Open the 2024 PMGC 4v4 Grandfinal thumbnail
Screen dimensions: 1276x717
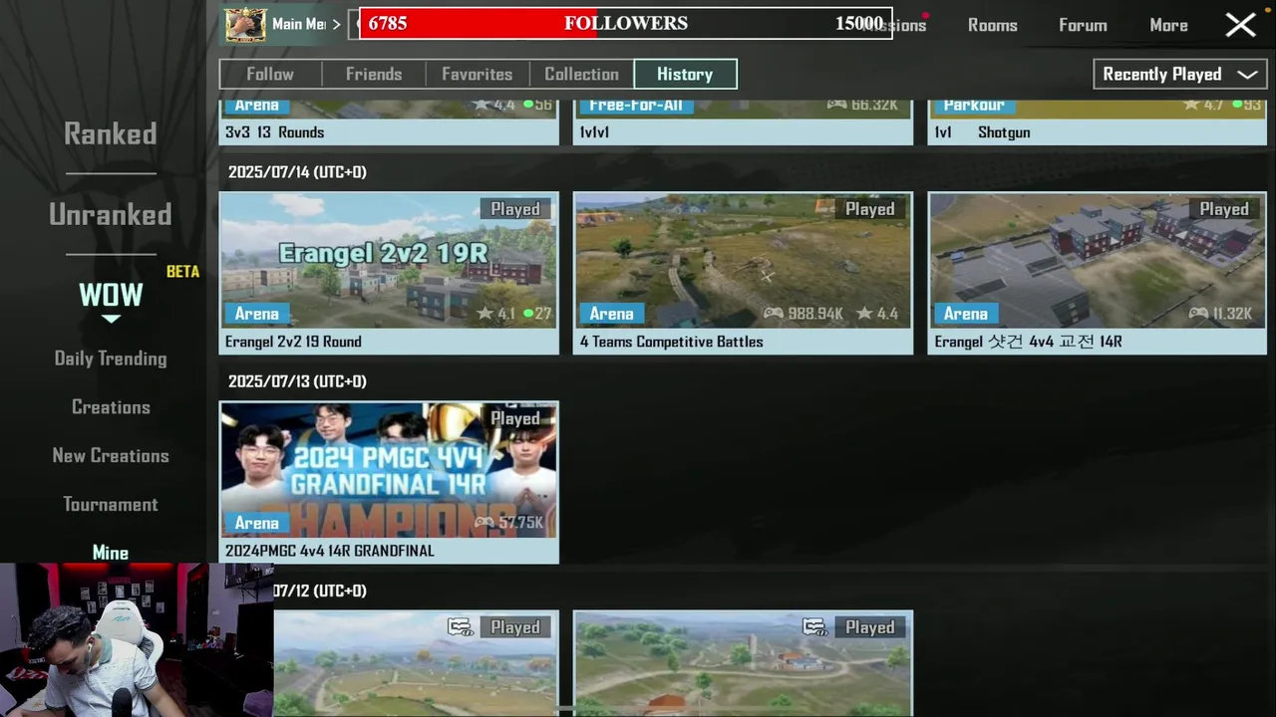(389, 470)
